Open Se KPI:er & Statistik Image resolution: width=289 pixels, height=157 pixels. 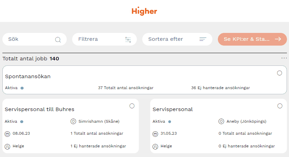click(247, 39)
